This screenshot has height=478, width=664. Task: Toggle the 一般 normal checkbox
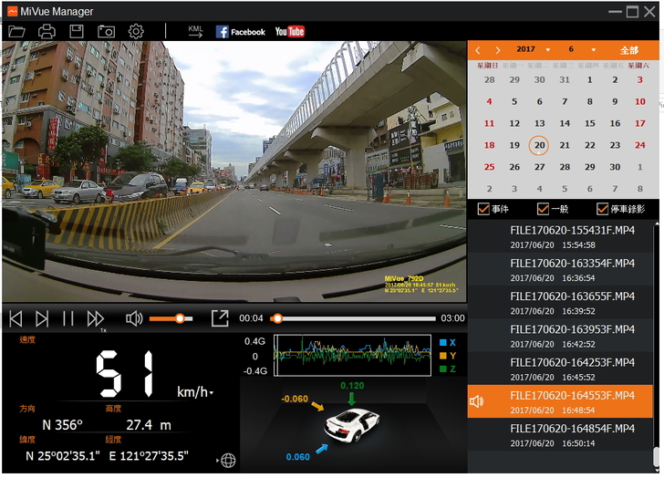click(543, 209)
